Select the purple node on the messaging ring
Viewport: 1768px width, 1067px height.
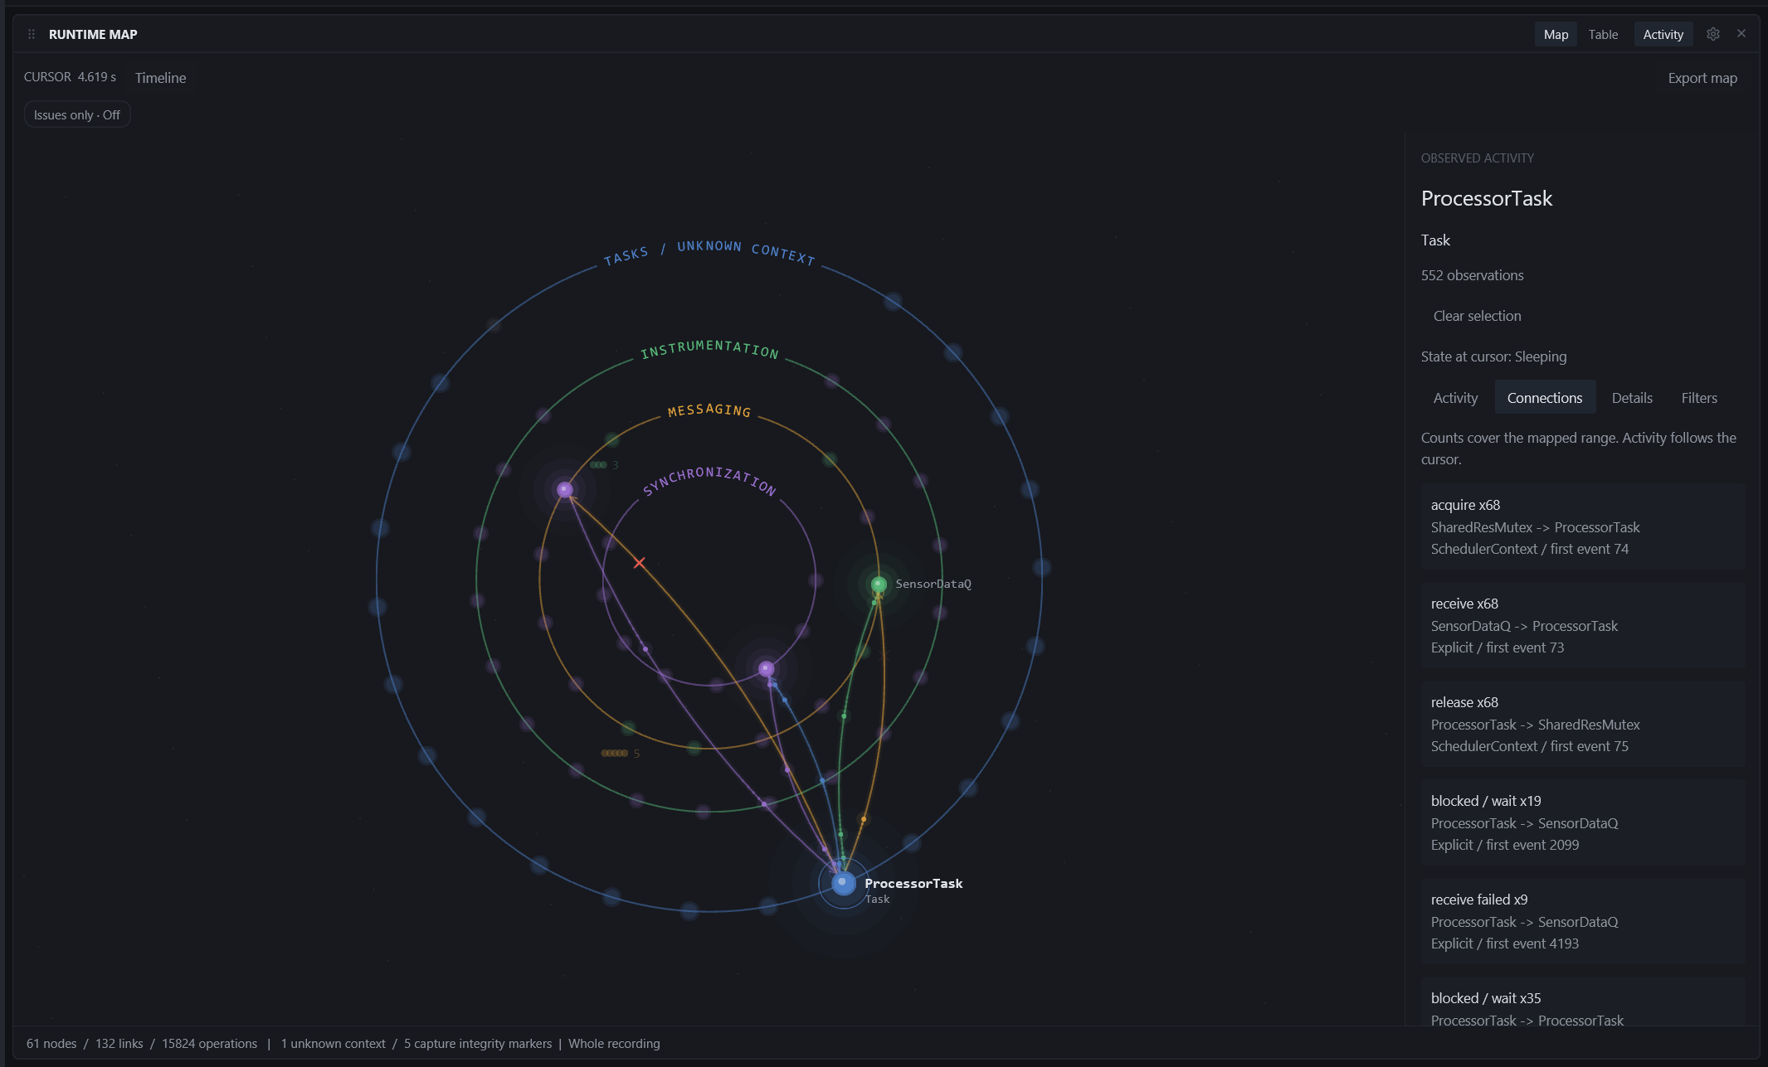click(x=565, y=490)
